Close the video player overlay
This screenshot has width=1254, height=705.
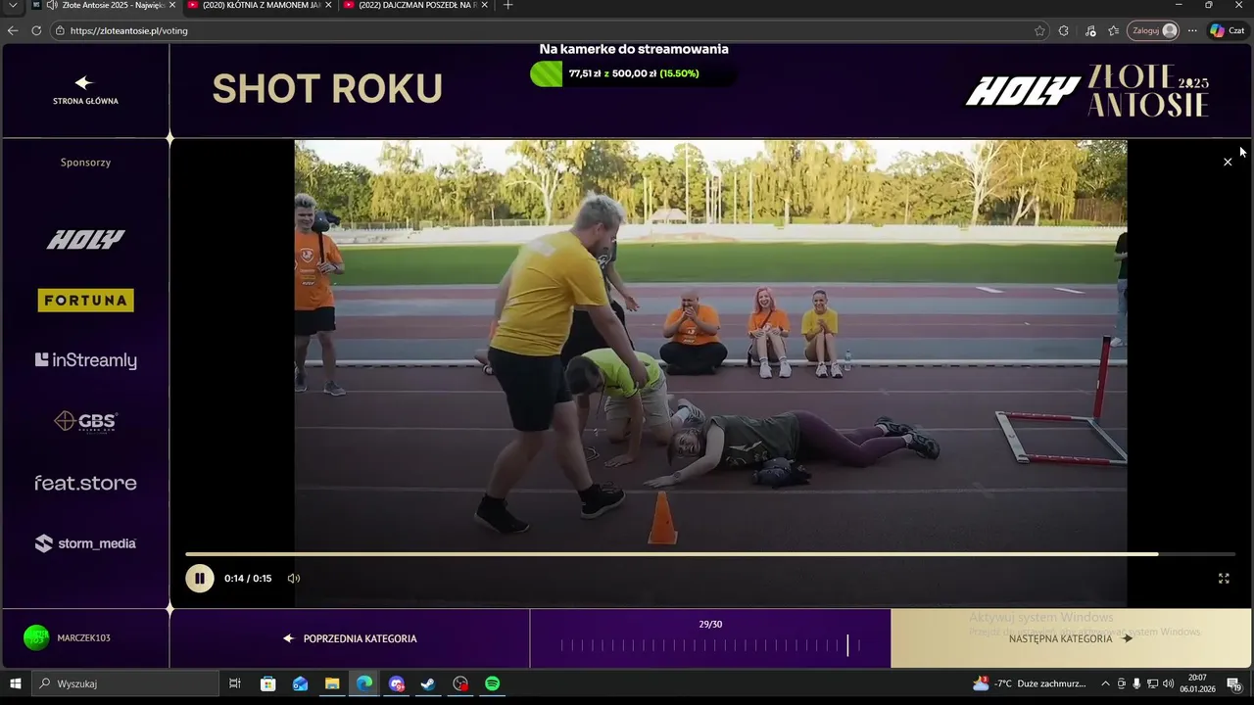point(1228,162)
